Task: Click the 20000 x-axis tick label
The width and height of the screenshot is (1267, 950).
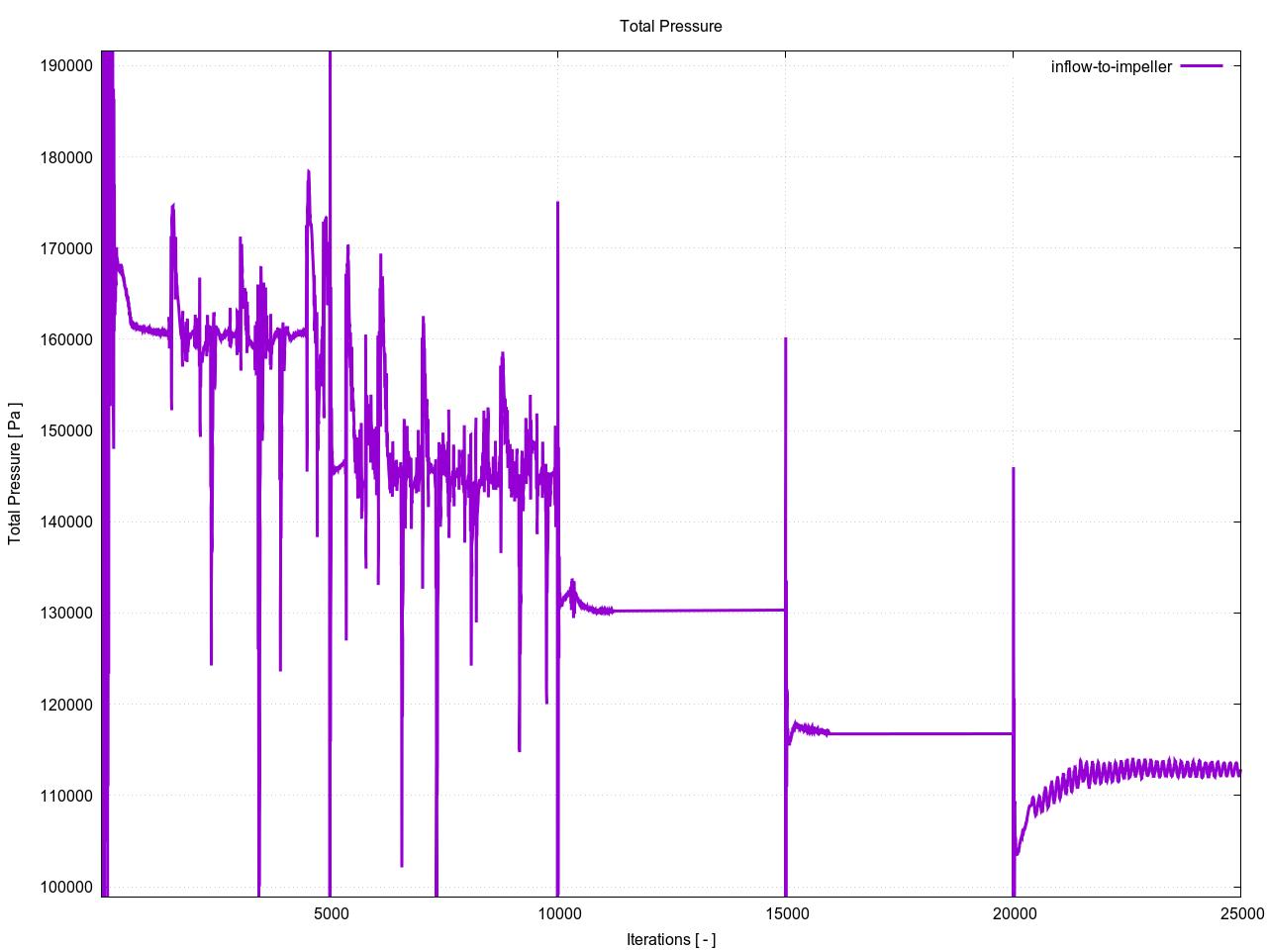Action: pyautogui.click(x=1014, y=913)
